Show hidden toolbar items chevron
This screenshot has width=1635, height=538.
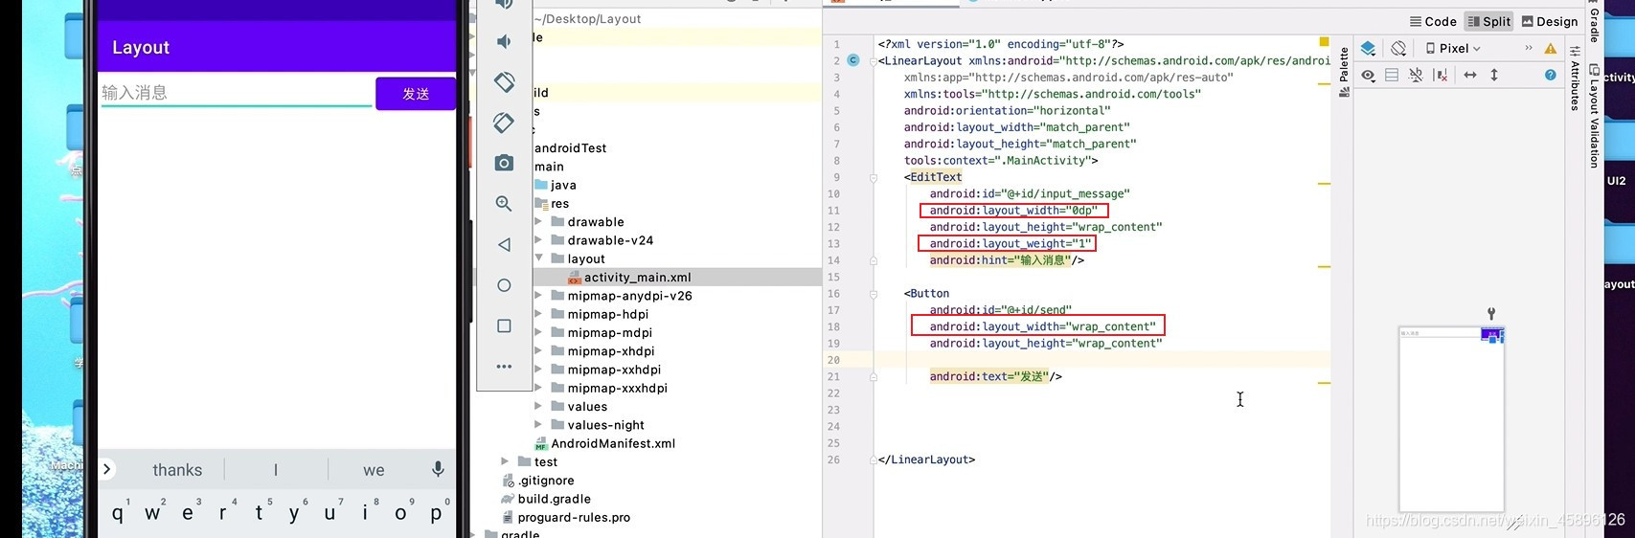pyautogui.click(x=1529, y=48)
